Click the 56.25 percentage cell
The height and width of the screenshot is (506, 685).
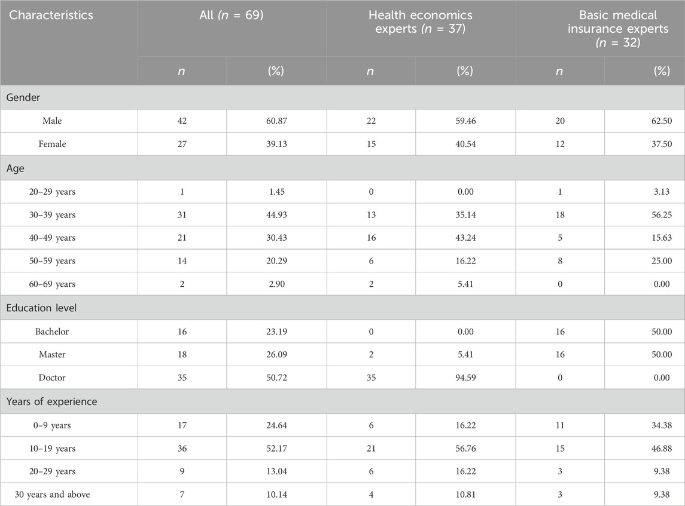[662, 214]
